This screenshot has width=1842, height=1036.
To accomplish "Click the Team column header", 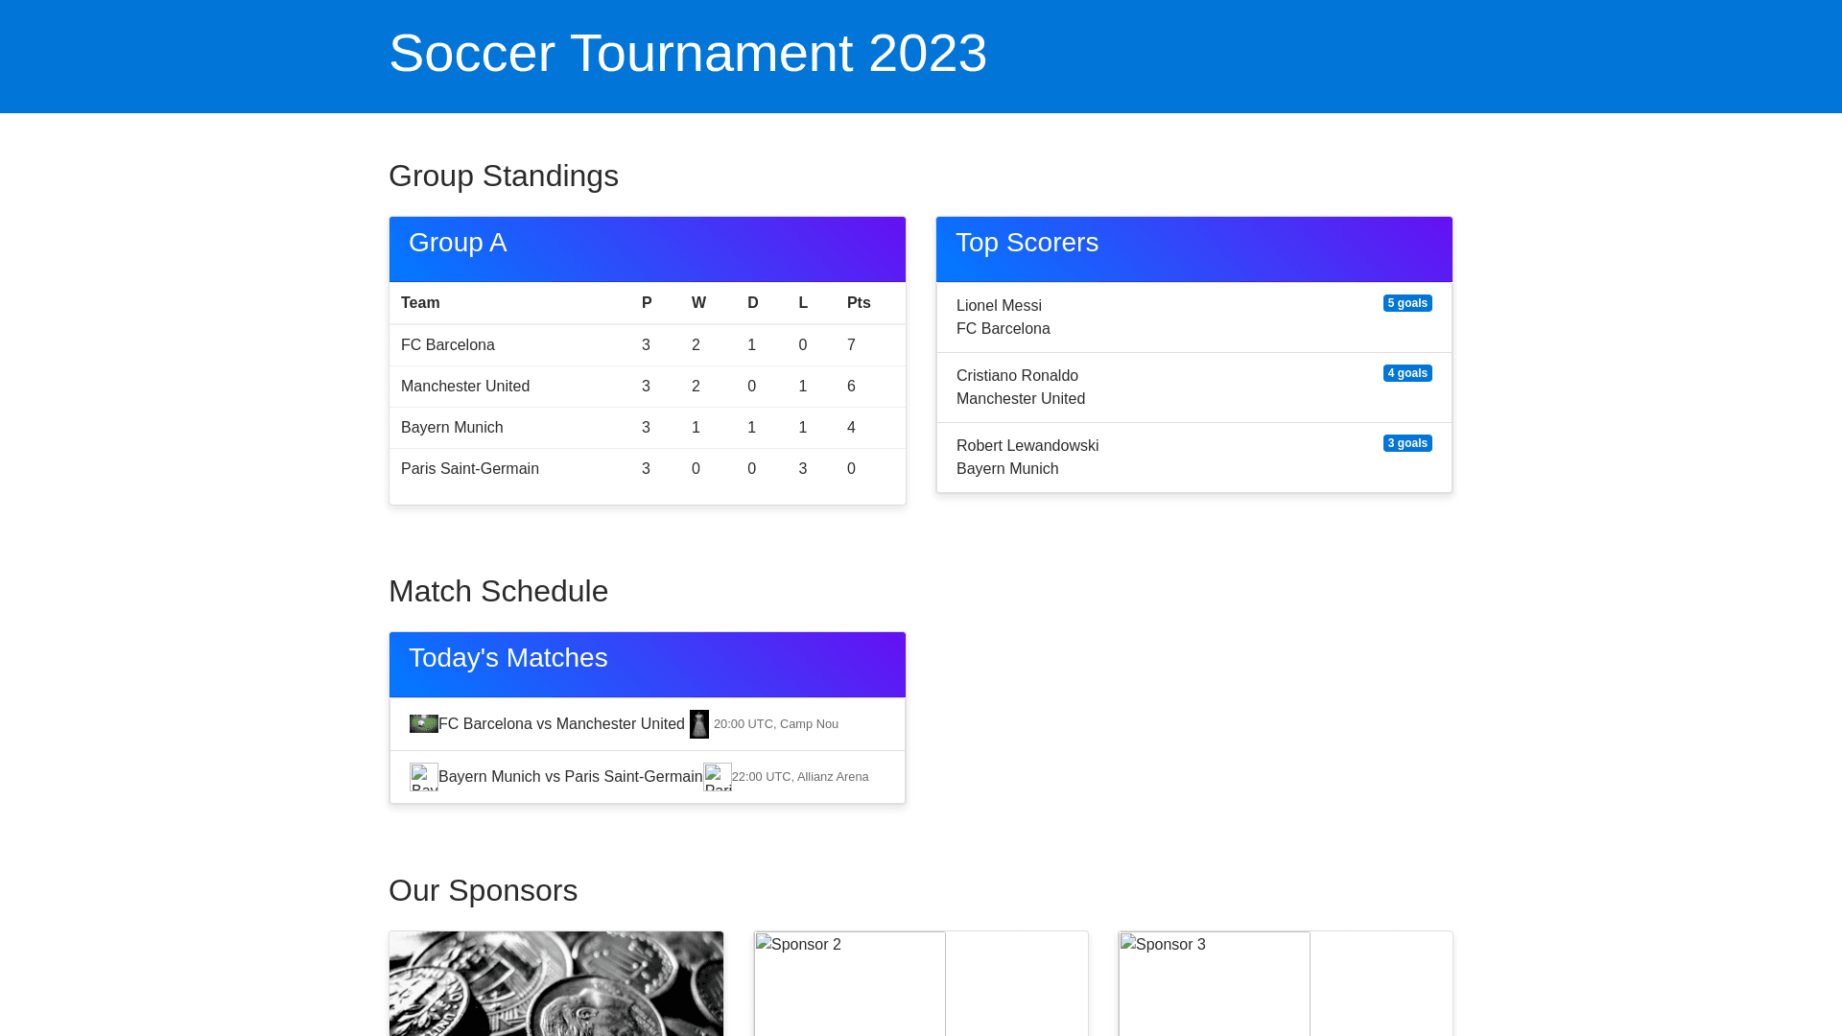I will tap(420, 303).
